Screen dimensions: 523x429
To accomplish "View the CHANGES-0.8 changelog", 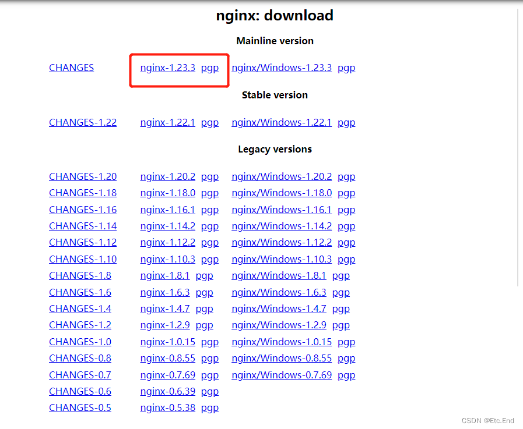I will coord(80,359).
